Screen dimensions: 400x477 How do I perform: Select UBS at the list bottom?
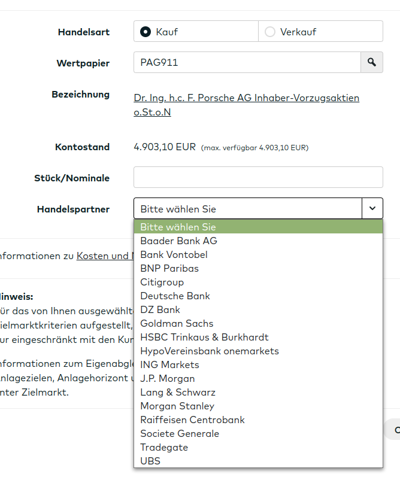pos(258,461)
